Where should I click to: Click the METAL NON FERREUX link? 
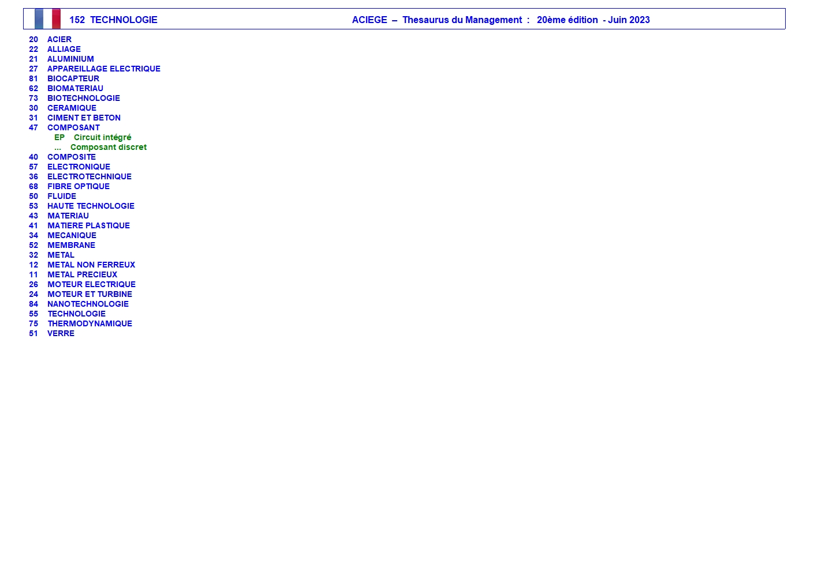tap(91, 265)
